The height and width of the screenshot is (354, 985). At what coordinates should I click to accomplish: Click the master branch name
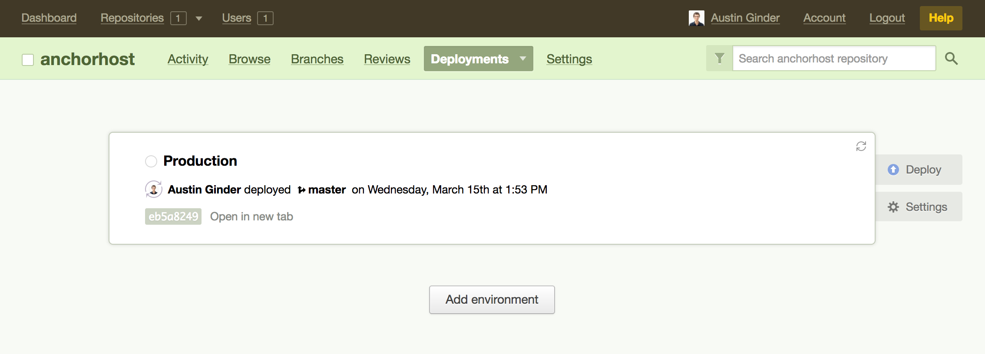click(x=327, y=190)
